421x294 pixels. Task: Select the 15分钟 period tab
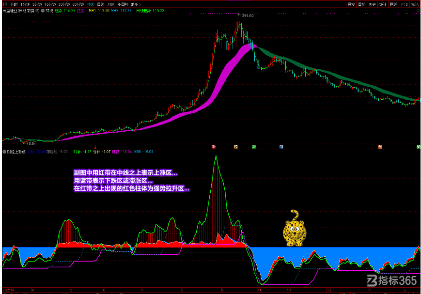click(x=50, y=4)
